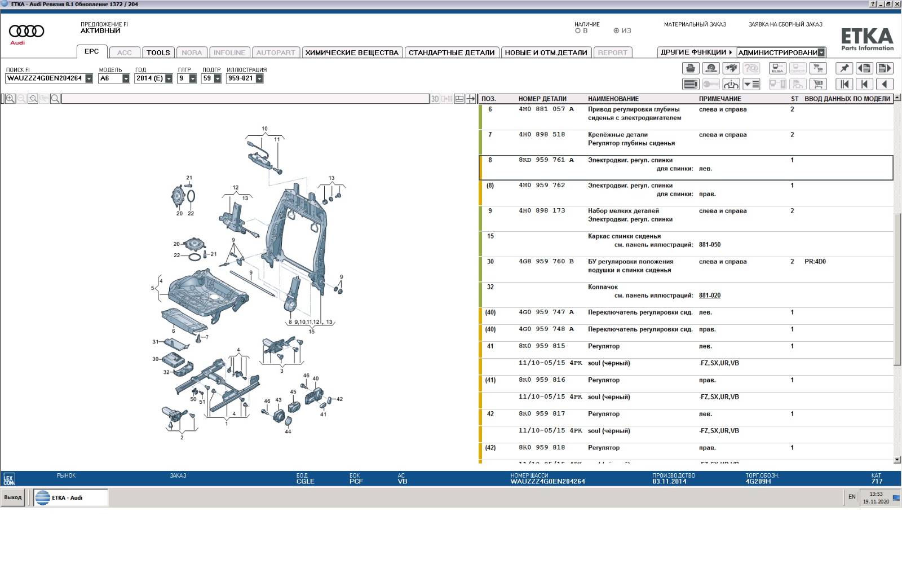Click the НОМЕР ДЕТАЛИ column header
902x564 pixels.
[542, 99]
